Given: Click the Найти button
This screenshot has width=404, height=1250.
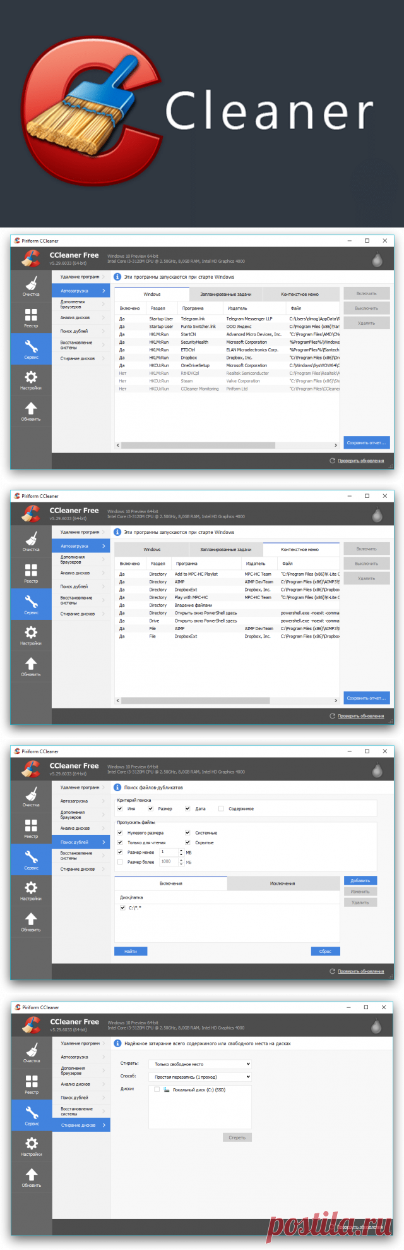Looking at the screenshot, I should (131, 950).
